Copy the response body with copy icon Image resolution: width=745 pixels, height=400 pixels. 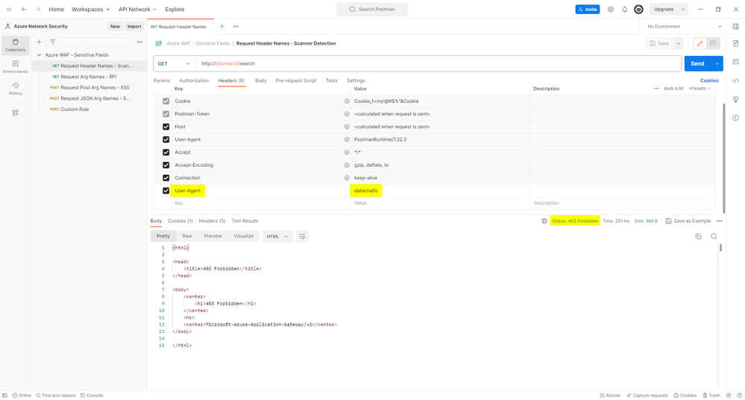pos(698,236)
